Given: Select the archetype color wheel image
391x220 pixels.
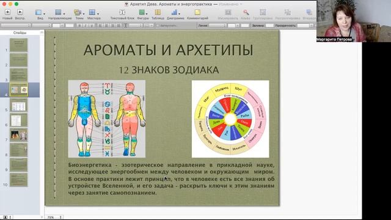Looking at the screenshot, I should click(x=230, y=119).
